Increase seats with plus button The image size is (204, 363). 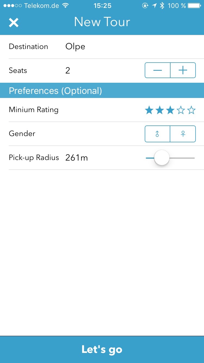(183, 70)
